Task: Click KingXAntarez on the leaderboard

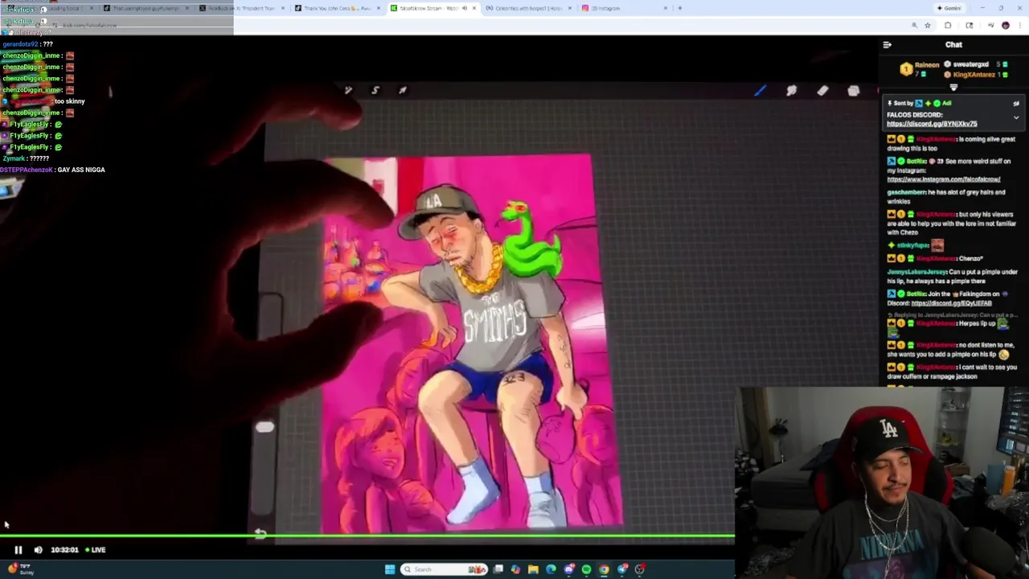Action: tap(974, 75)
